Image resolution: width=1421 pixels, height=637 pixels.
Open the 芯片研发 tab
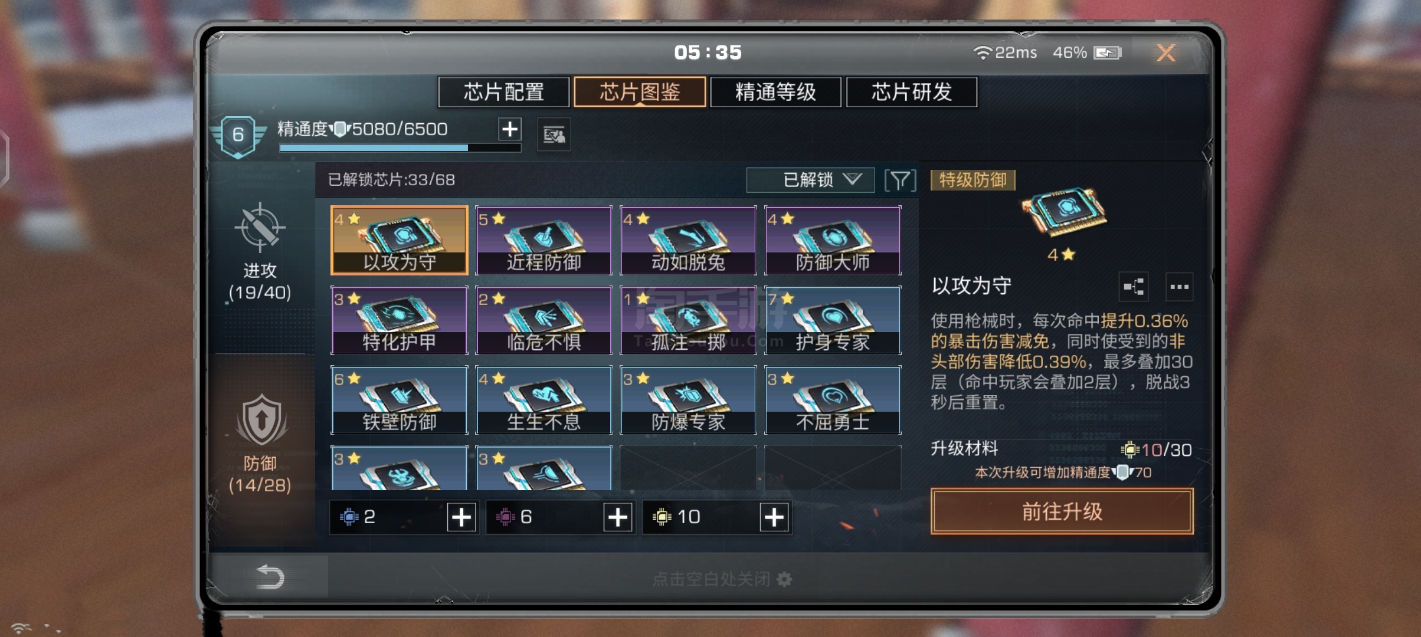911,92
